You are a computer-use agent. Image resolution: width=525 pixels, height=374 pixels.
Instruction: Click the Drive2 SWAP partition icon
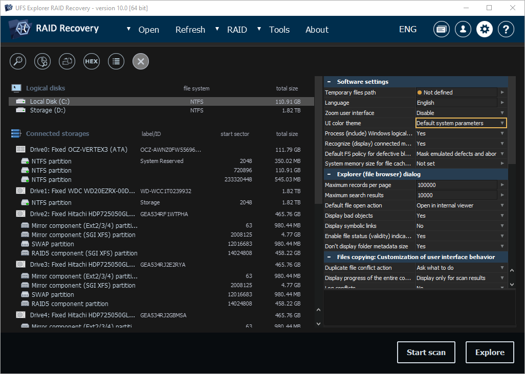(25, 244)
